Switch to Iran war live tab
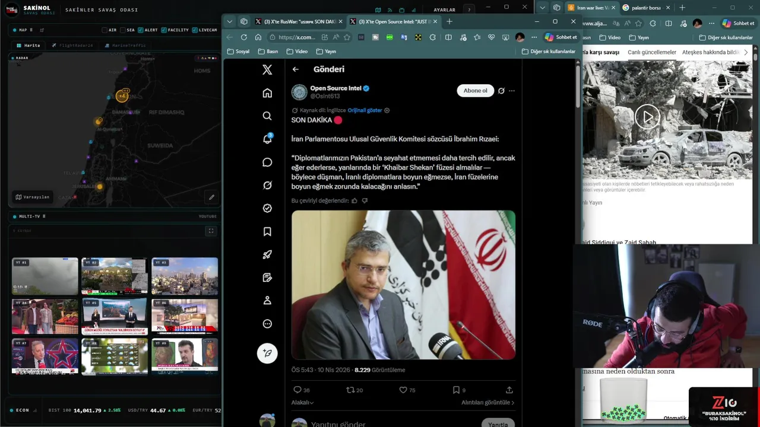 (x=590, y=8)
